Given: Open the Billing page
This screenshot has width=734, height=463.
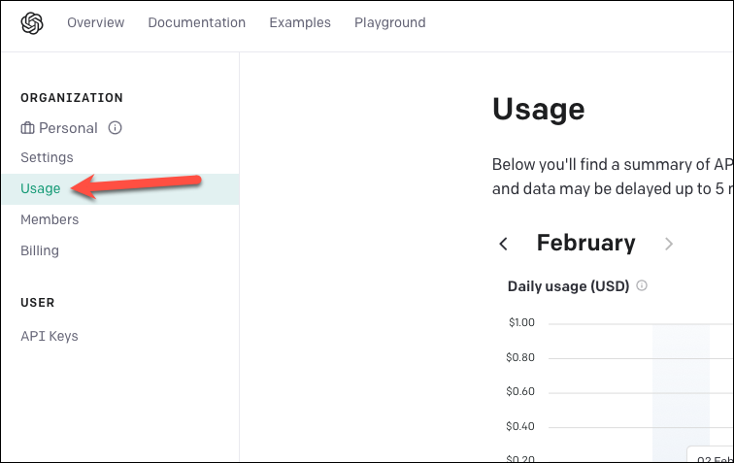Looking at the screenshot, I should coord(40,251).
